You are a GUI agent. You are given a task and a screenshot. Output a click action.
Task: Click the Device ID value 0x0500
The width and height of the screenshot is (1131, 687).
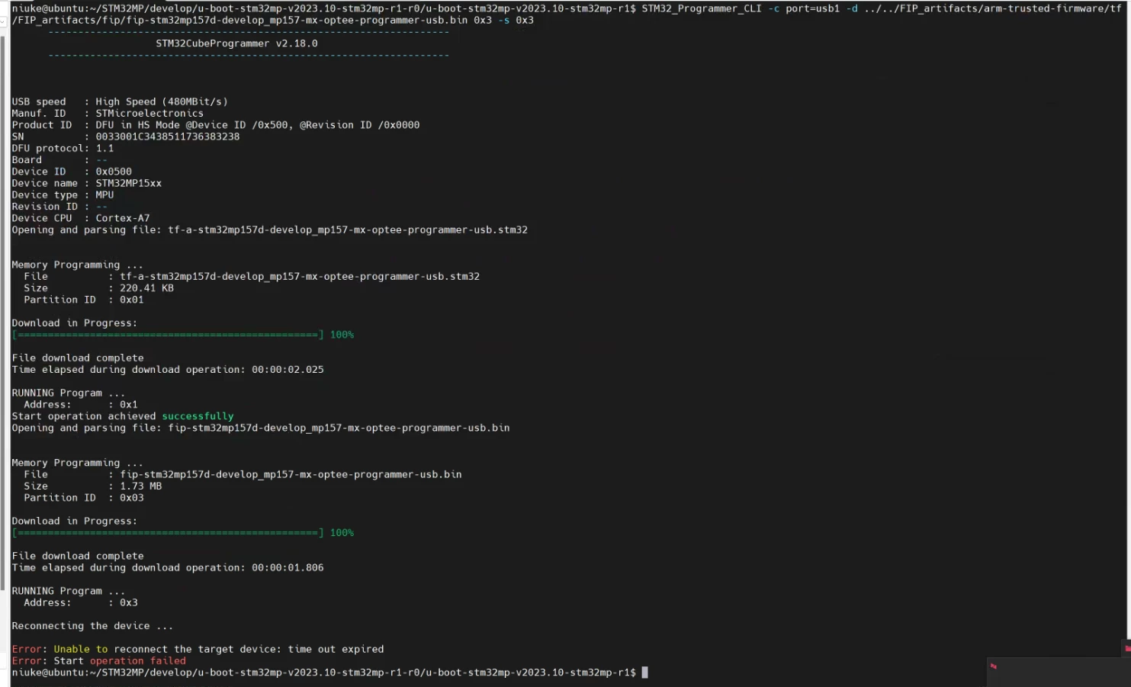pos(114,172)
